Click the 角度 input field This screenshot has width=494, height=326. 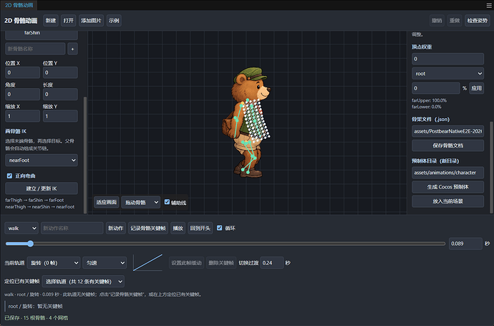23,95
